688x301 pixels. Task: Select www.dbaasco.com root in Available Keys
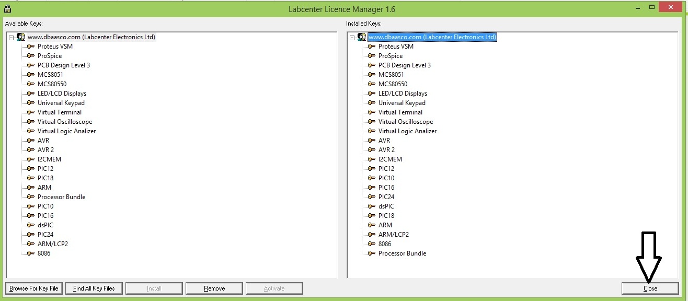[91, 37]
